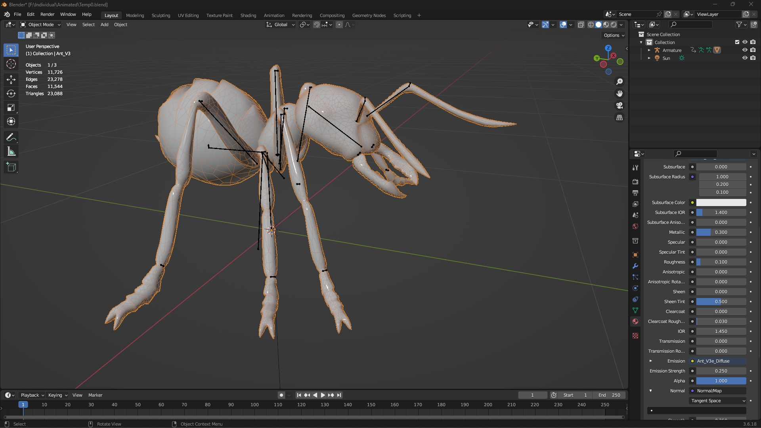Select the Rotate tool

(x=11, y=94)
